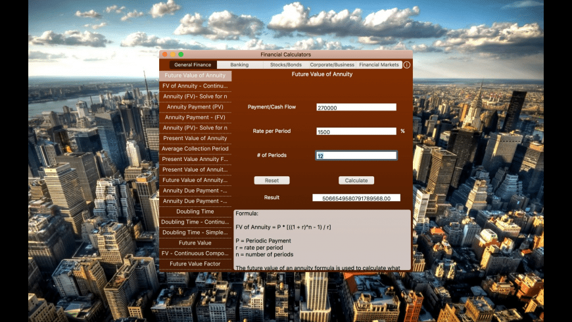Focus the # of Periods field
572x322 pixels.
point(356,155)
